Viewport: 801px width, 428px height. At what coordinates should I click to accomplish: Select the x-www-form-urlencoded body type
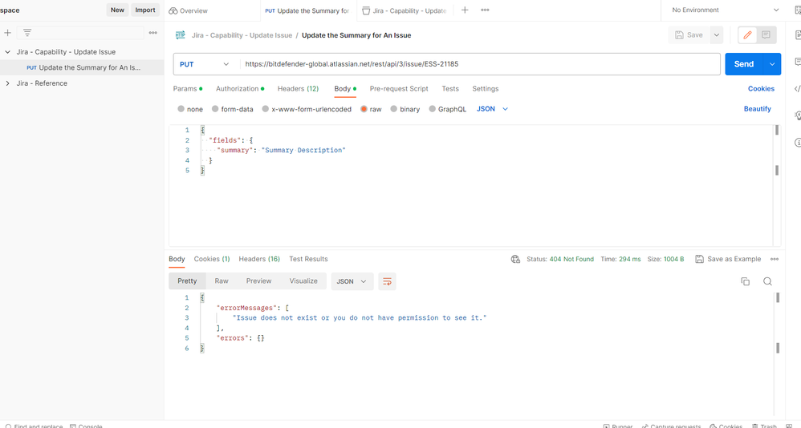point(307,109)
